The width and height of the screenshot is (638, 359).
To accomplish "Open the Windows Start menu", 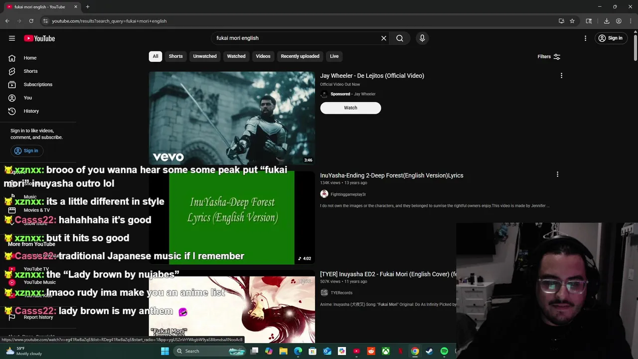I will click(x=165, y=351).
